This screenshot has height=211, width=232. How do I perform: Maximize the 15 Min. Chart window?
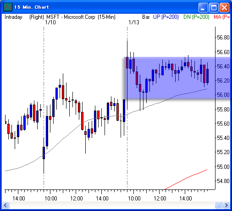pos(214,7)
